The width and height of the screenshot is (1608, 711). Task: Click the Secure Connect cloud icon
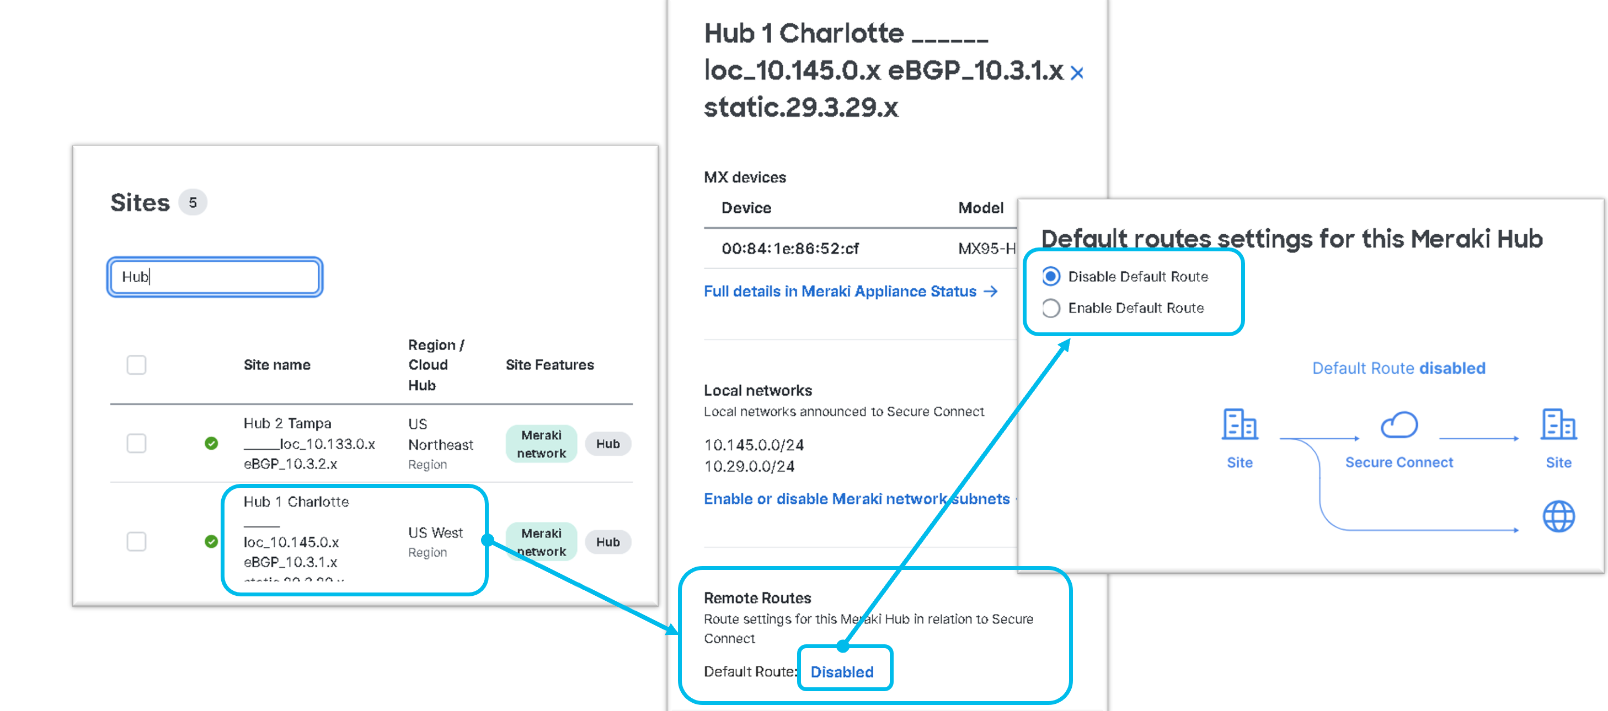(1398, 425)
